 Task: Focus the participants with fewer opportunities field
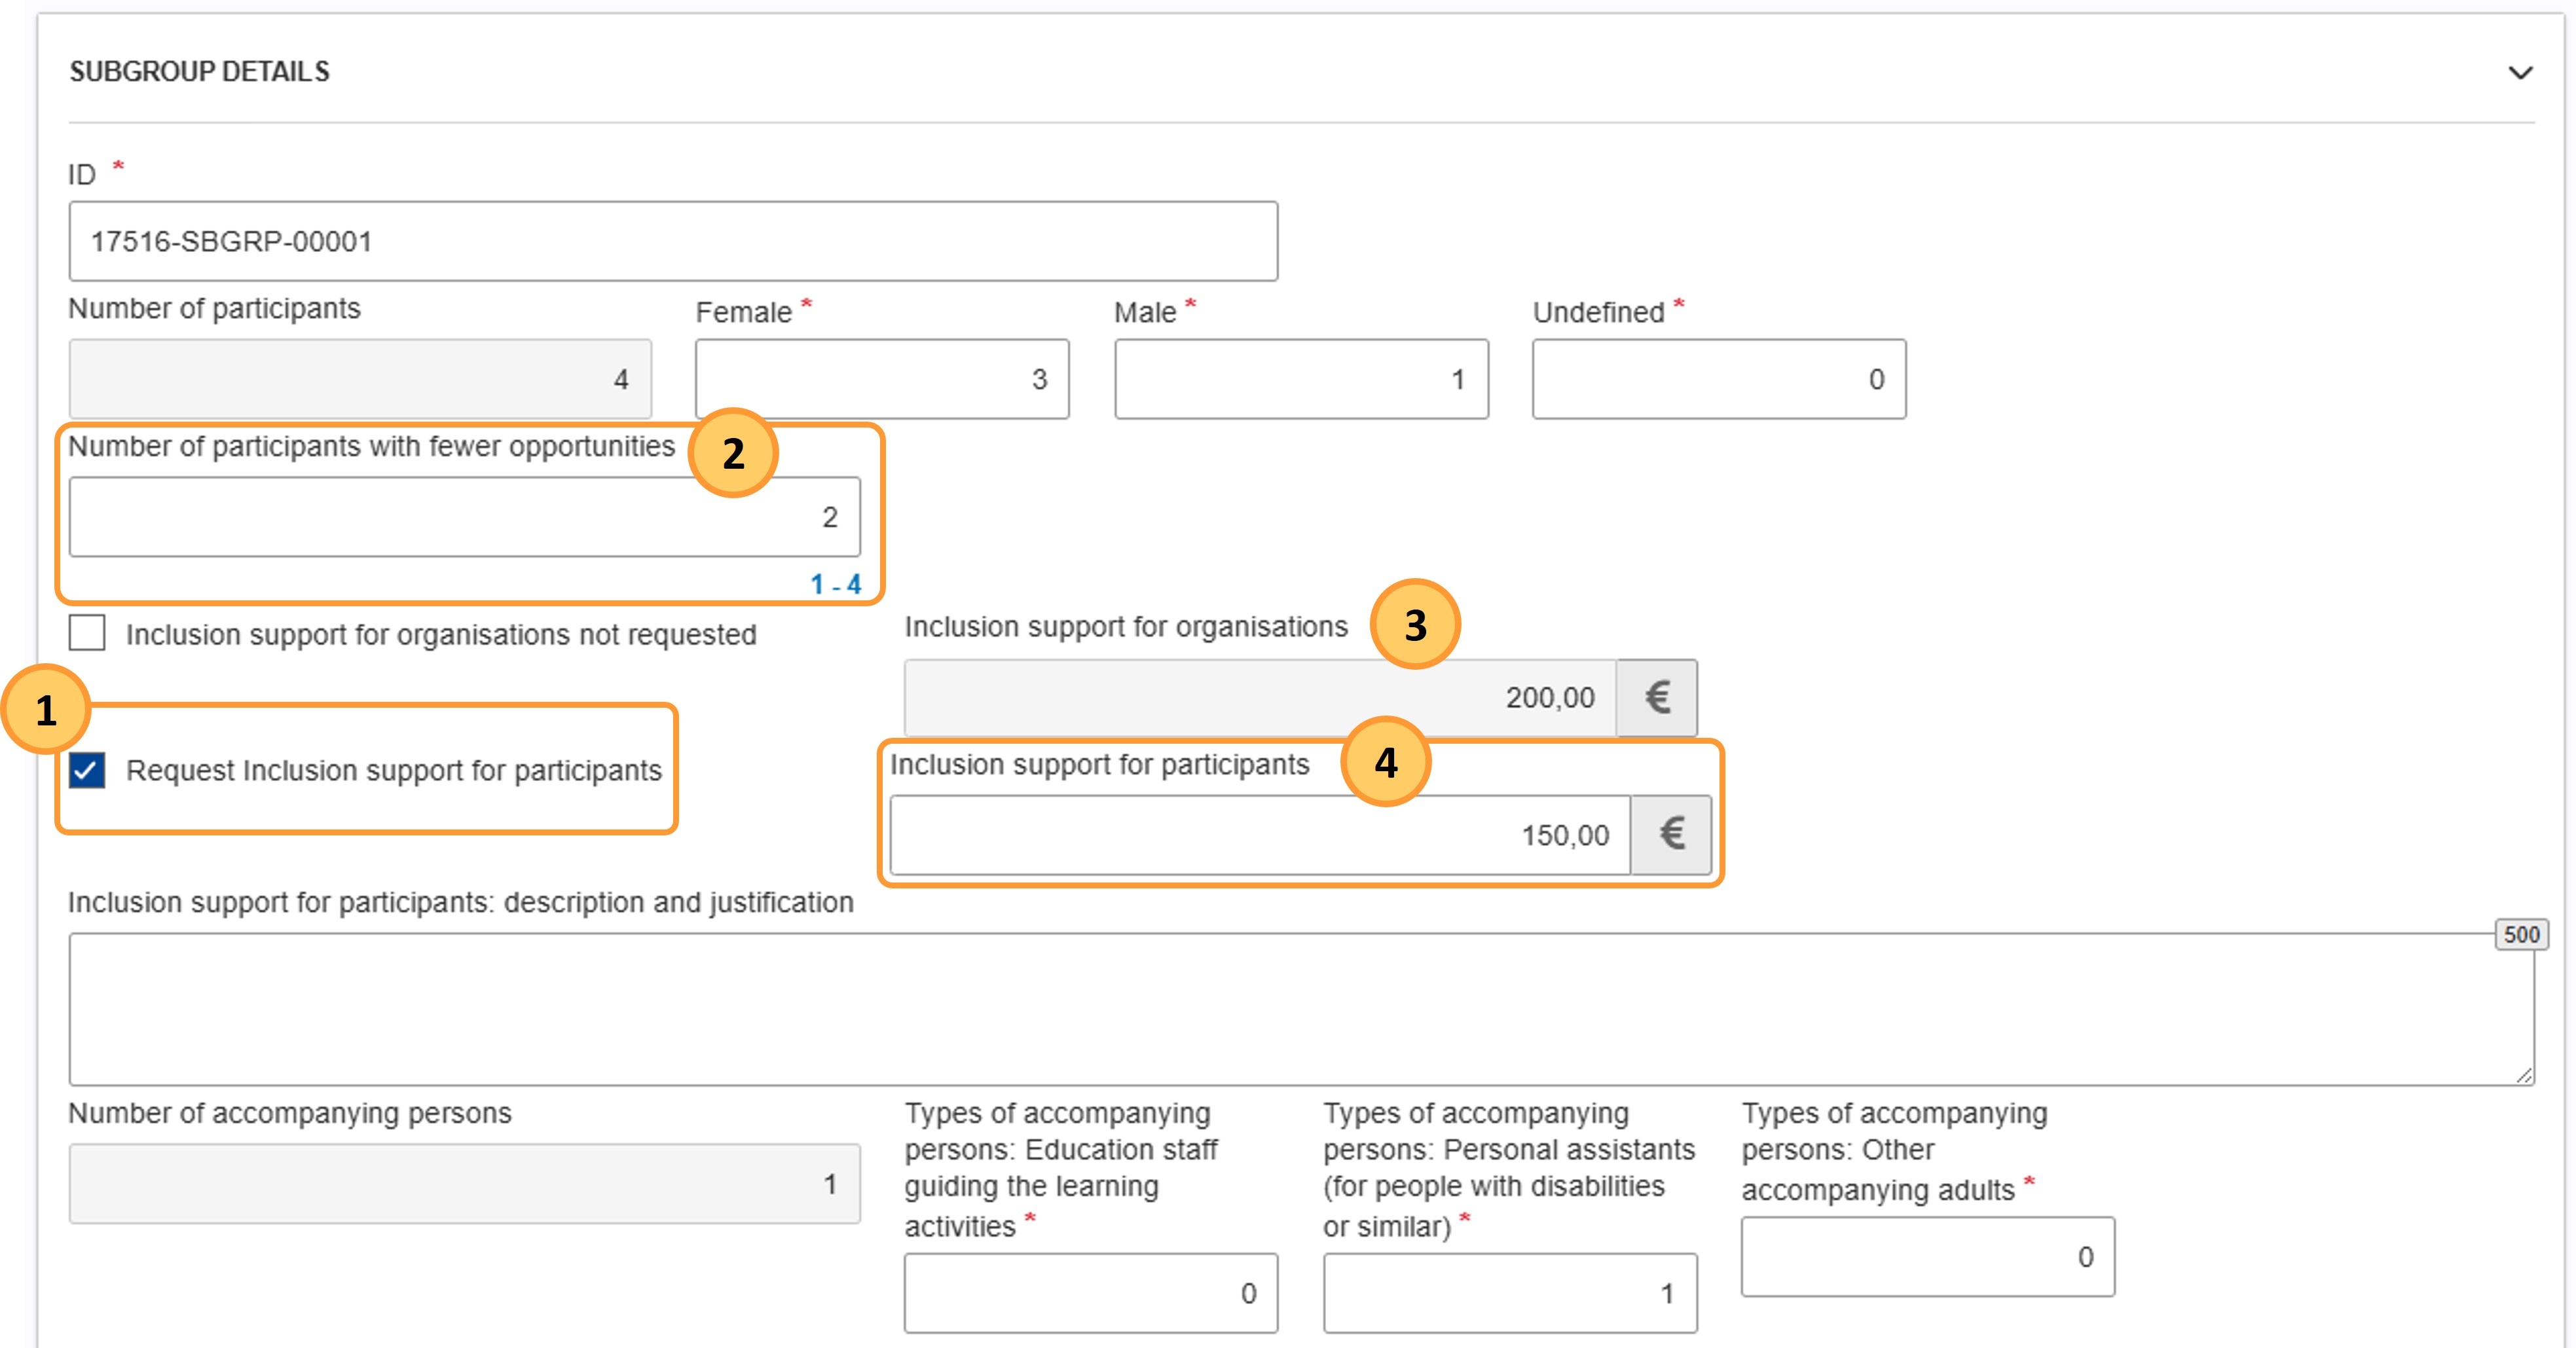[464, 517]
